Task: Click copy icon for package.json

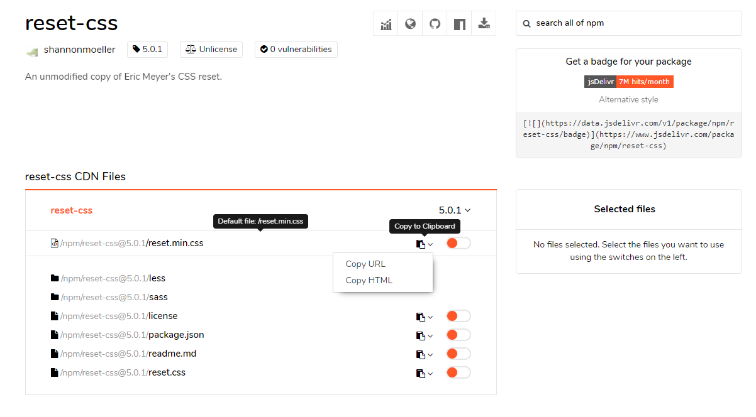Action: click(421, 335)
